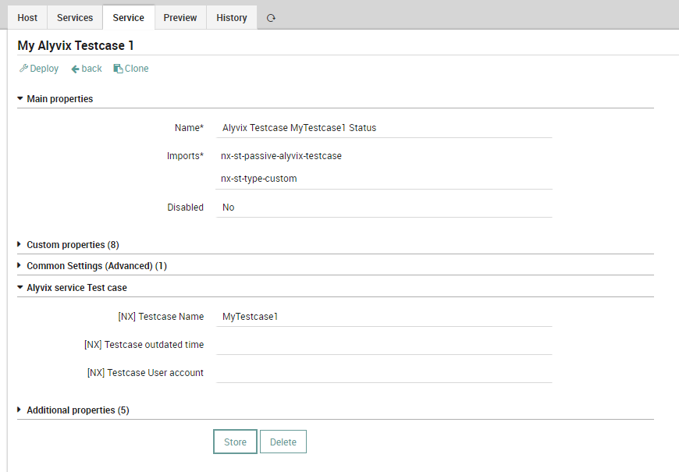This screenshot has width=679, height=472.
Task: Click the Name* field label
Action: (x=189, y=128)
